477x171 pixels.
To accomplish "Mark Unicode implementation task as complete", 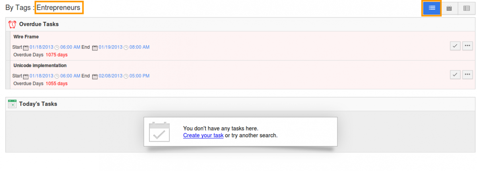I will [455, 74].
